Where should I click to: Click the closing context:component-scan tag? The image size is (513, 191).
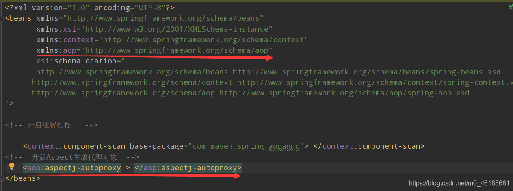(369, 146)
